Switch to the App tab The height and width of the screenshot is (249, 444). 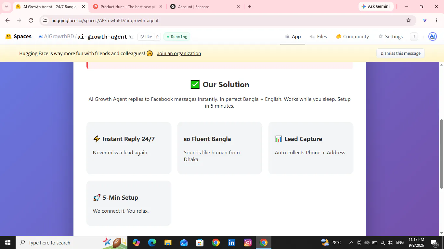[x=293, y=37]
